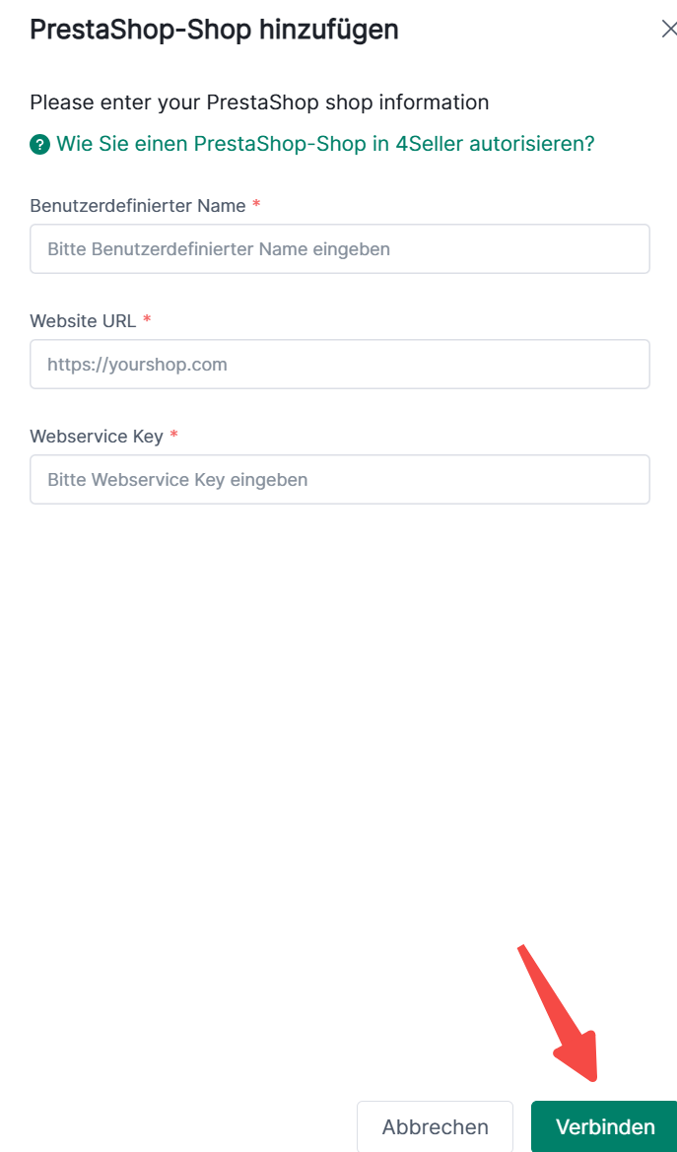Click the dialog title PrestaShop-Shop hinzufügen

(x=214, y=30)
